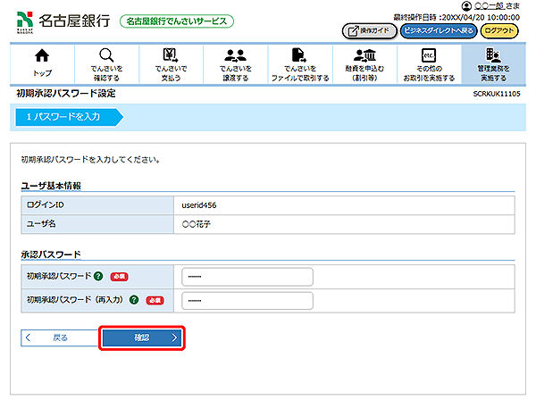The width and height of the screenshot is (536, 400).
Task: Go to トップ home menu
Action: click(x=42, y=62)
